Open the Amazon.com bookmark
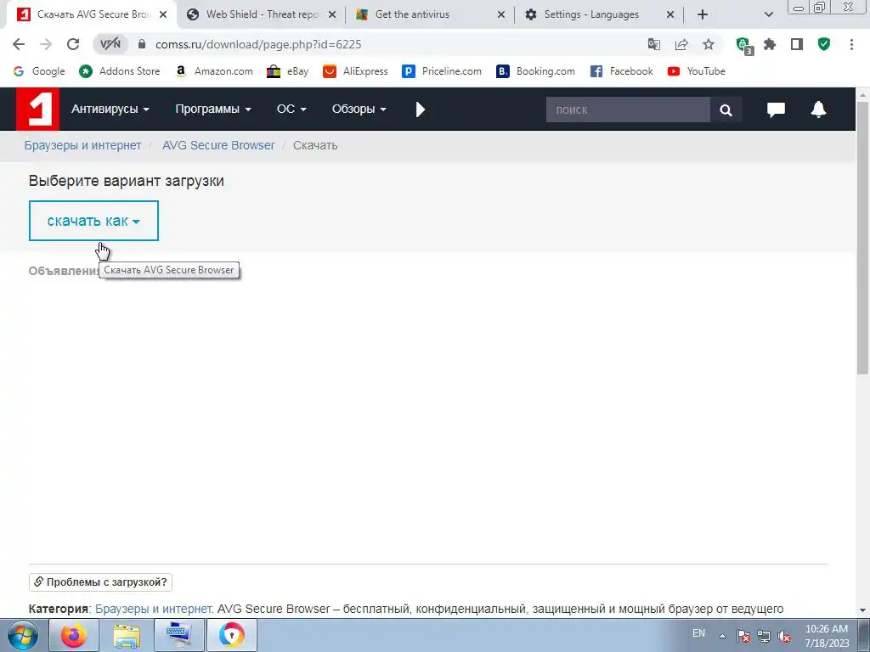The width and height of the screenshot is (870, 652). pyautogui.click(x=213, y=71)
